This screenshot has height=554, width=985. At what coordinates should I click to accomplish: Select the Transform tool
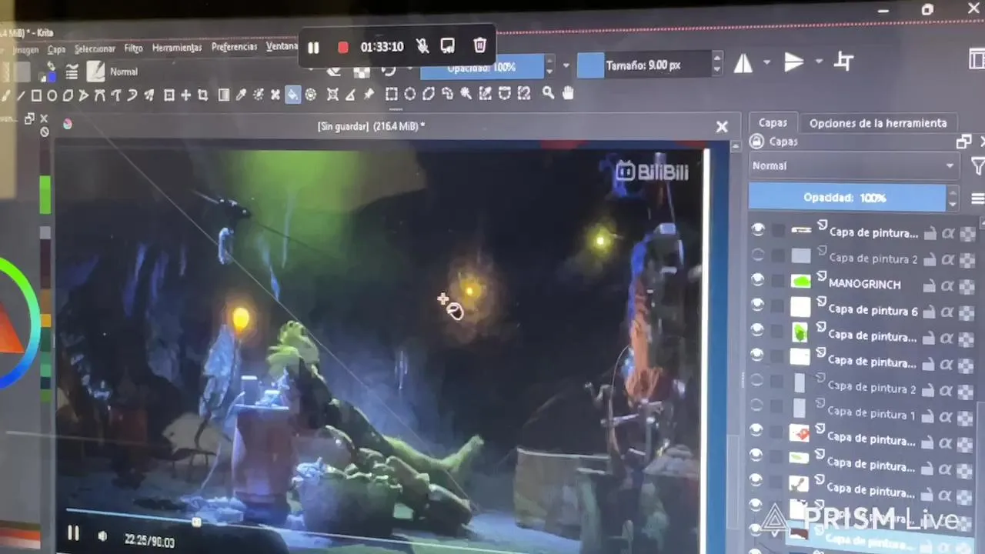pyautogui.click(x=169, y=95)
